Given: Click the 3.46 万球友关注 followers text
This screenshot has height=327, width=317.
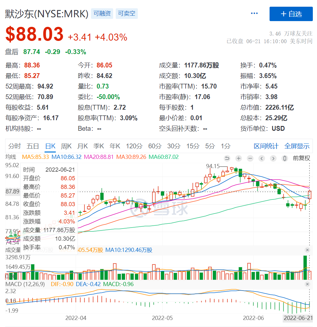Looking at the screenshot, I should pyautogui.click(x=291, y=34).
